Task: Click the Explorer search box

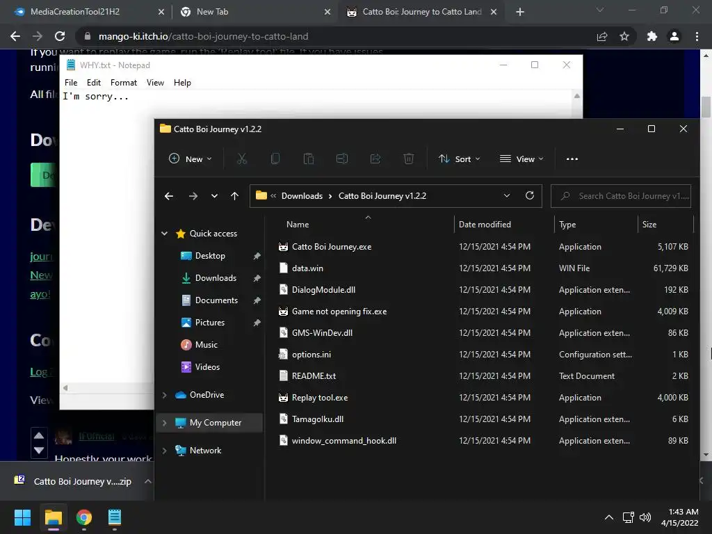Action: (x=621, y=196)
